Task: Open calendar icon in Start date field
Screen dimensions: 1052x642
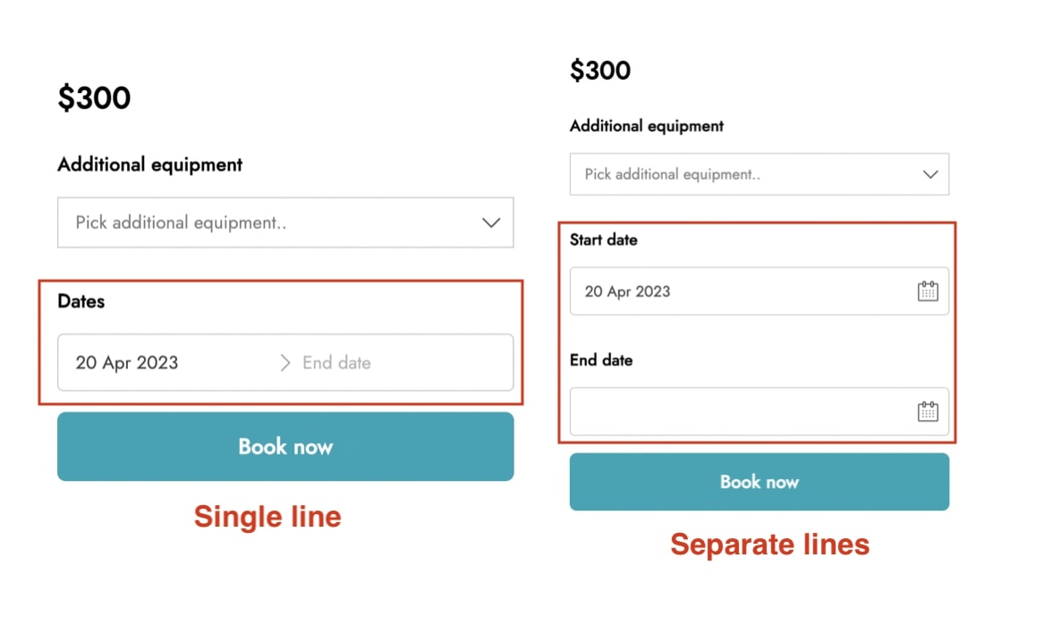Action: coord(927,291)
